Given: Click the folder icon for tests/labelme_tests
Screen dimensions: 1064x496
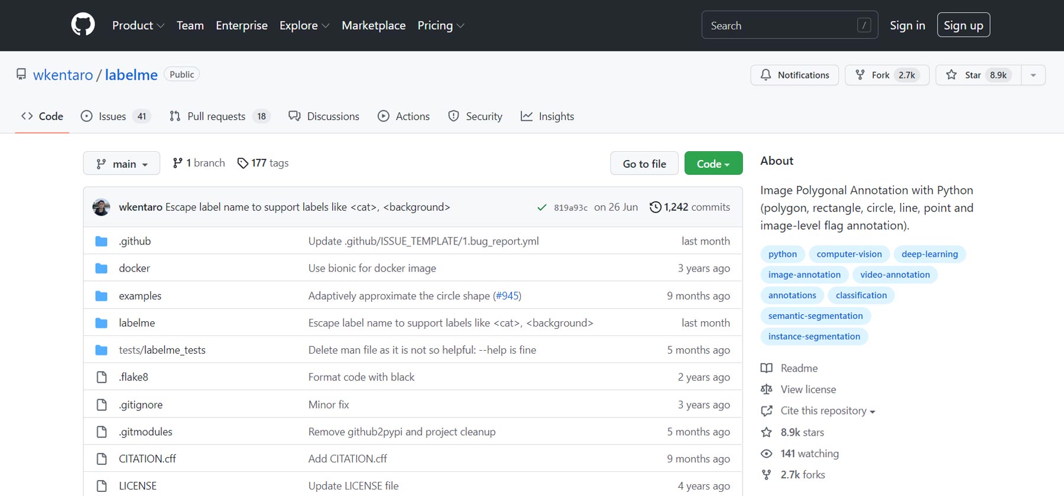Looking at the screenshot, I should [x=102, y=350].
